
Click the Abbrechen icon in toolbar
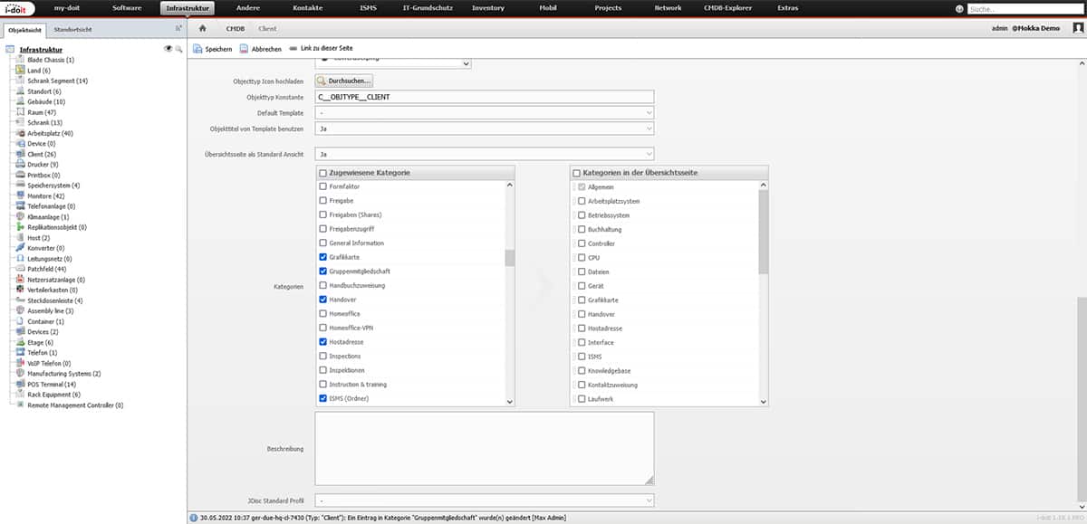coord(244,49)
